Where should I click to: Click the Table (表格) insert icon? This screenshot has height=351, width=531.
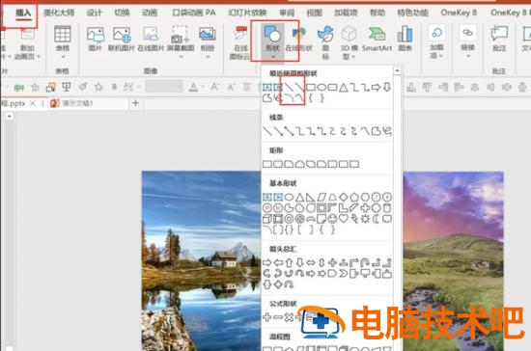tap(63, 40)
